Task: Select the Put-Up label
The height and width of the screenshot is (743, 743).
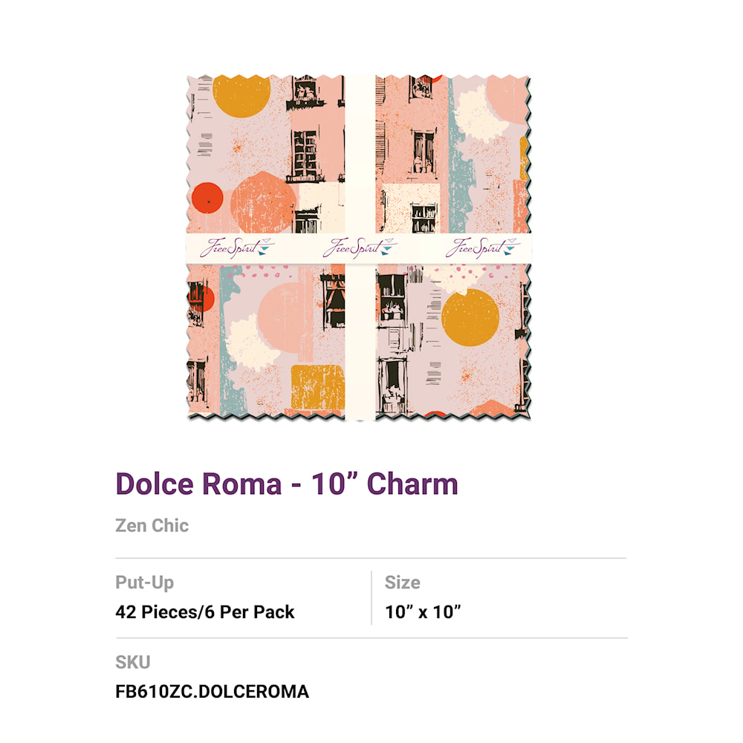Action: tap(145, 583)
